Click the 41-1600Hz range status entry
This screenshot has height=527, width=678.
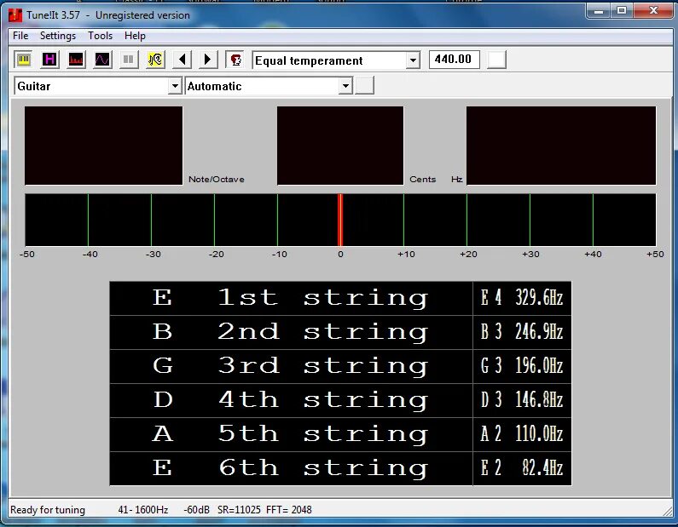tap(143, 510)
